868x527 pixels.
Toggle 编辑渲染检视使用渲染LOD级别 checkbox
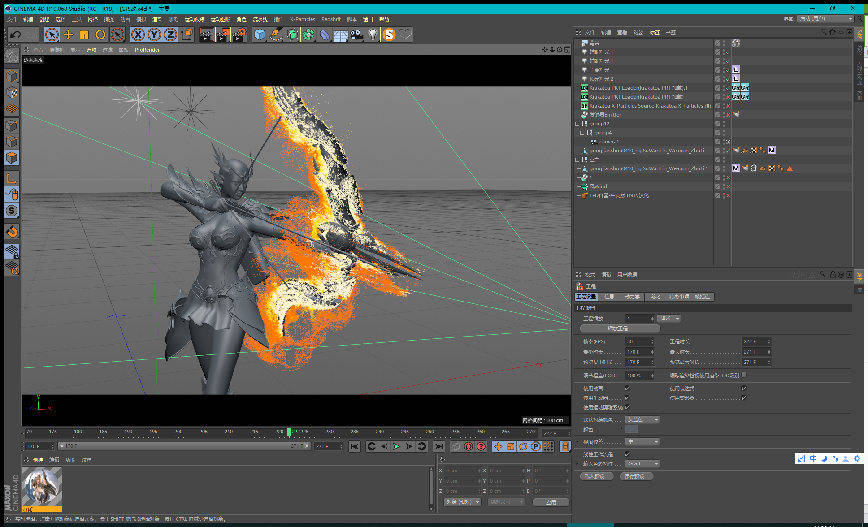[x=744, y=375]
